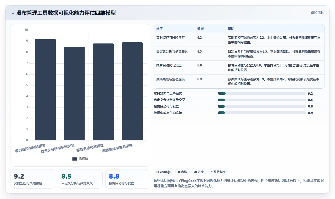Click the 路径雷达 label in header
Viewport: 335px width, 199px height.
coord(317,13)
